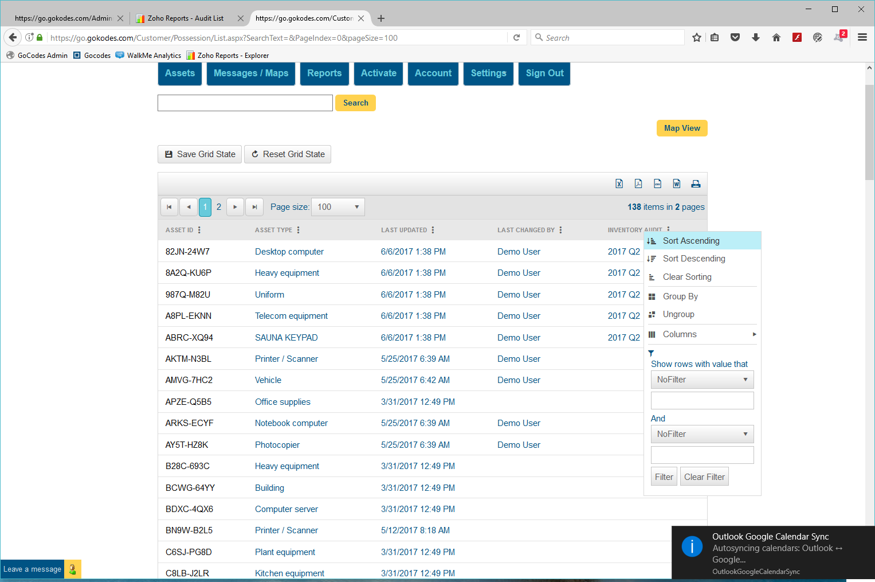Screen dimensions: 875x582
Task: Select Ungroup option
Action: pos(703,314)
